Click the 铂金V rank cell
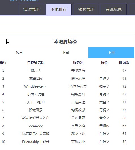This screenshot has width=135, height=150. (104, 86)
